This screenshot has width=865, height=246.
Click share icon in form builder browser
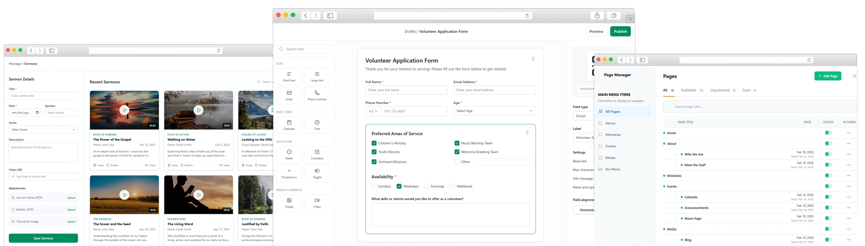click(597, 15)
